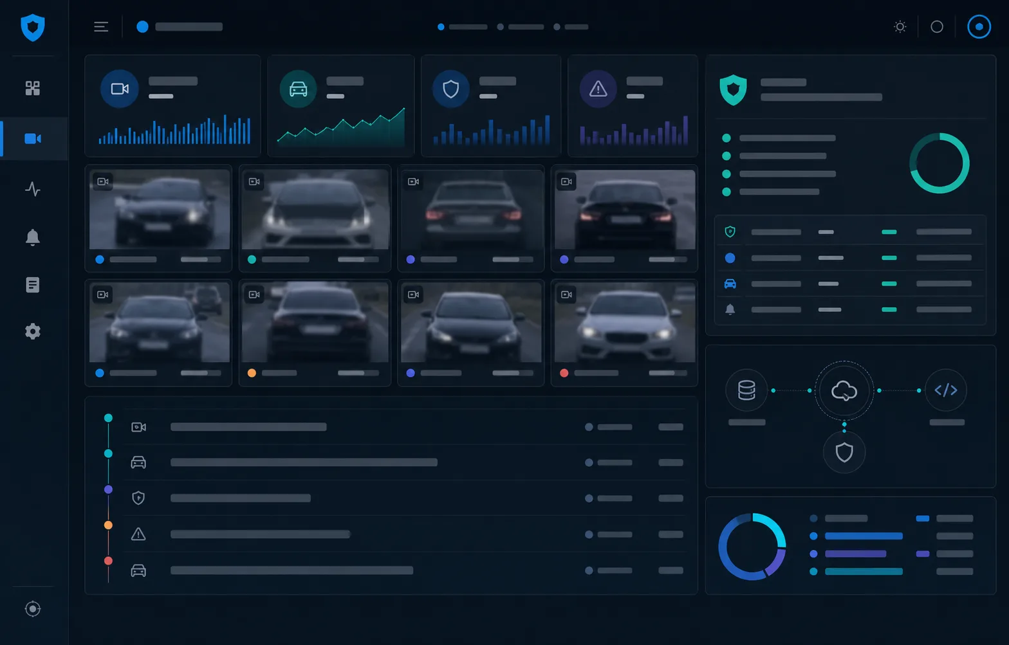Screen dimensions: 1009x645
Task: Click the orange timeline marker
Action: [x=108, y=525]
